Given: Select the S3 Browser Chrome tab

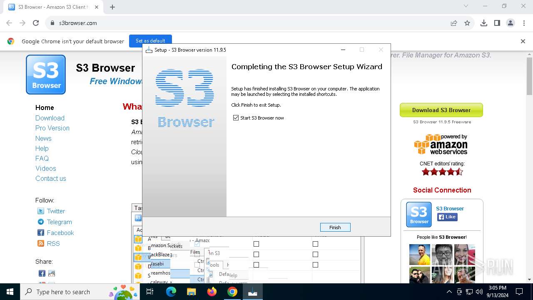Looking at the screenshot, I should coord(53,7).
